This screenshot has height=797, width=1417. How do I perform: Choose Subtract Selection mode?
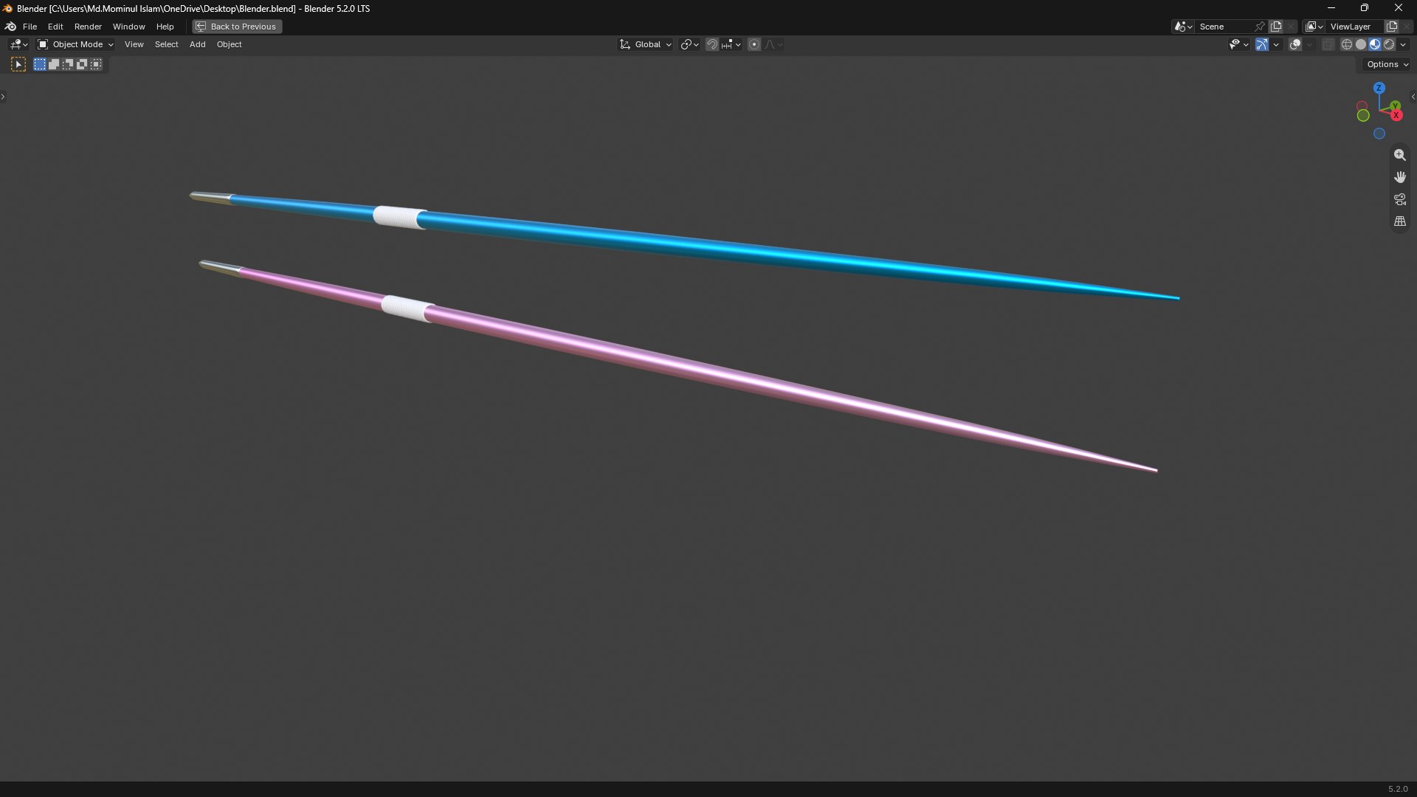[68, 64]
